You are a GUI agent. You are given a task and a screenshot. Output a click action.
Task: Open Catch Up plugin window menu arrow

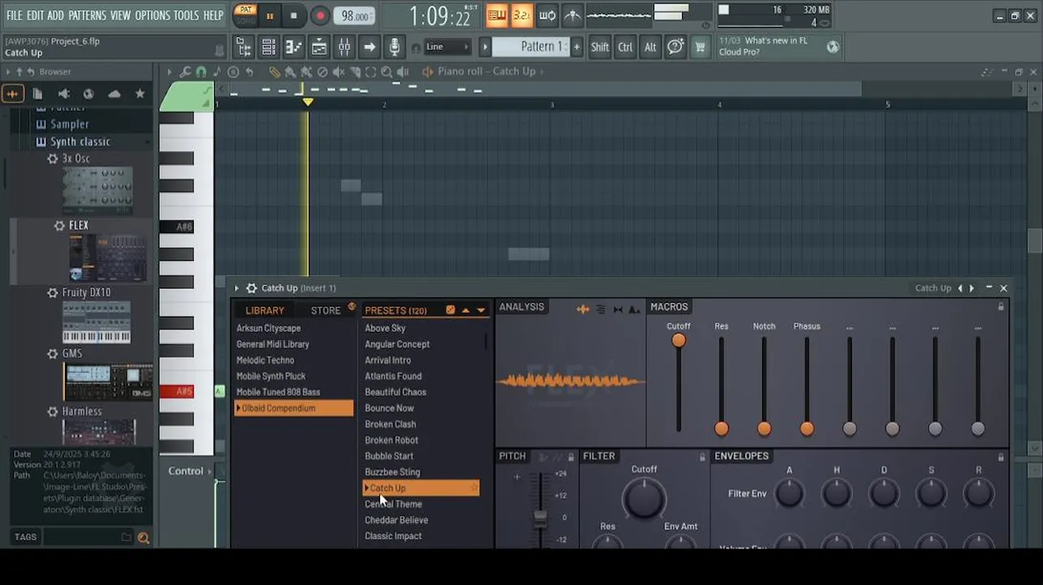coord(236,288)
